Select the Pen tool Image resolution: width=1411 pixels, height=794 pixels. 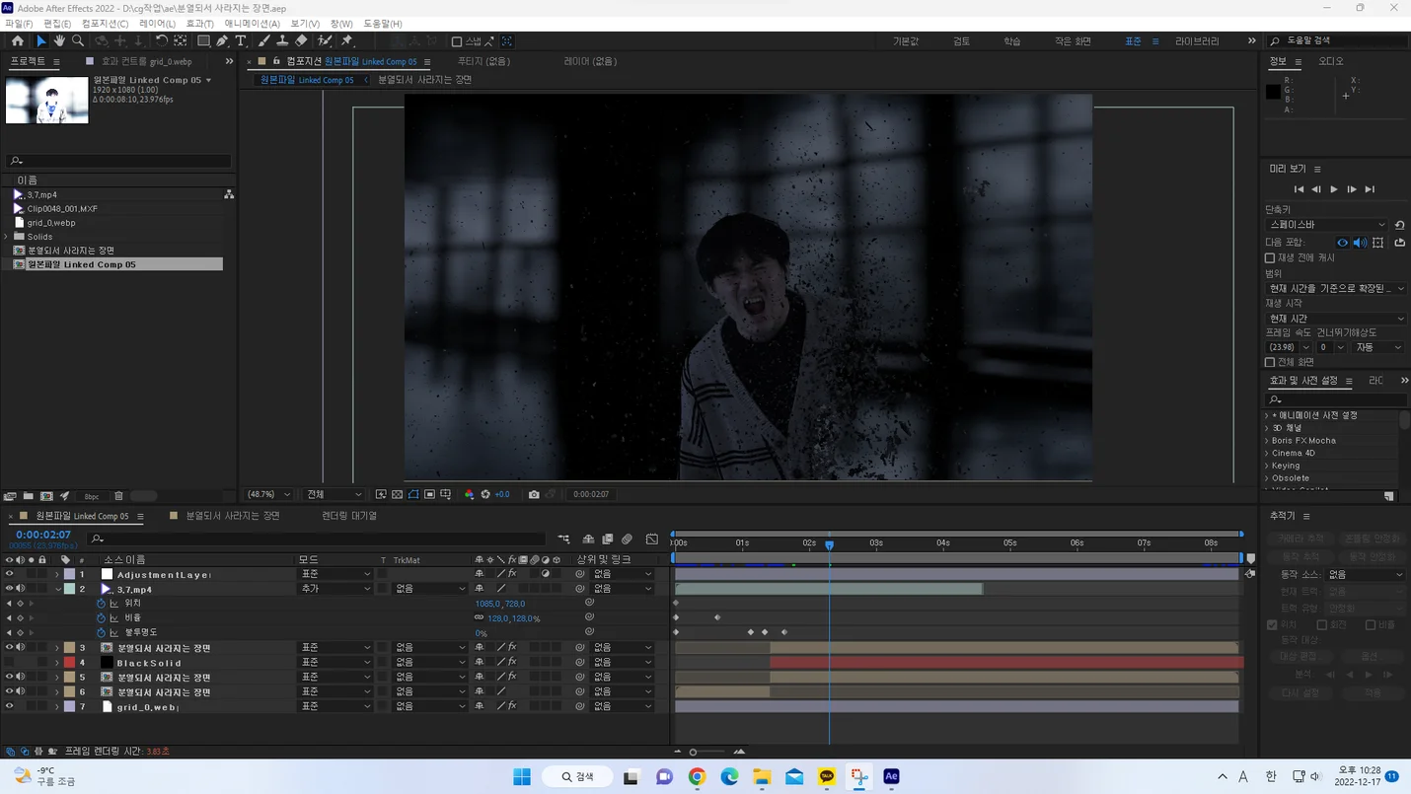pyautogui.click(x=222, y=41)
